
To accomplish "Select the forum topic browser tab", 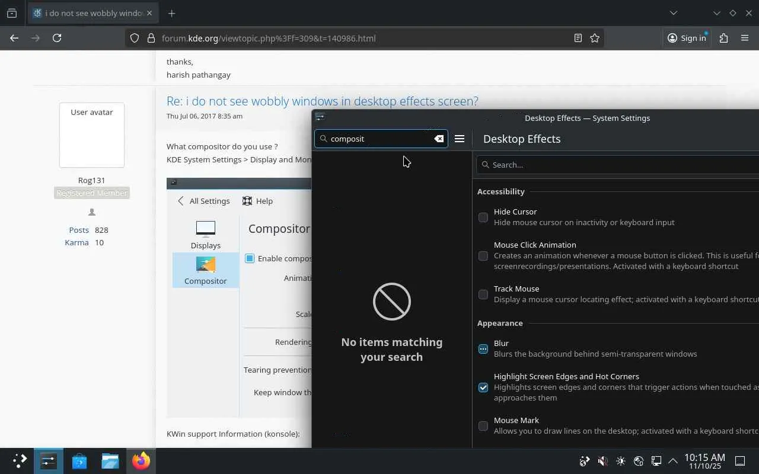I will (93, 13).
